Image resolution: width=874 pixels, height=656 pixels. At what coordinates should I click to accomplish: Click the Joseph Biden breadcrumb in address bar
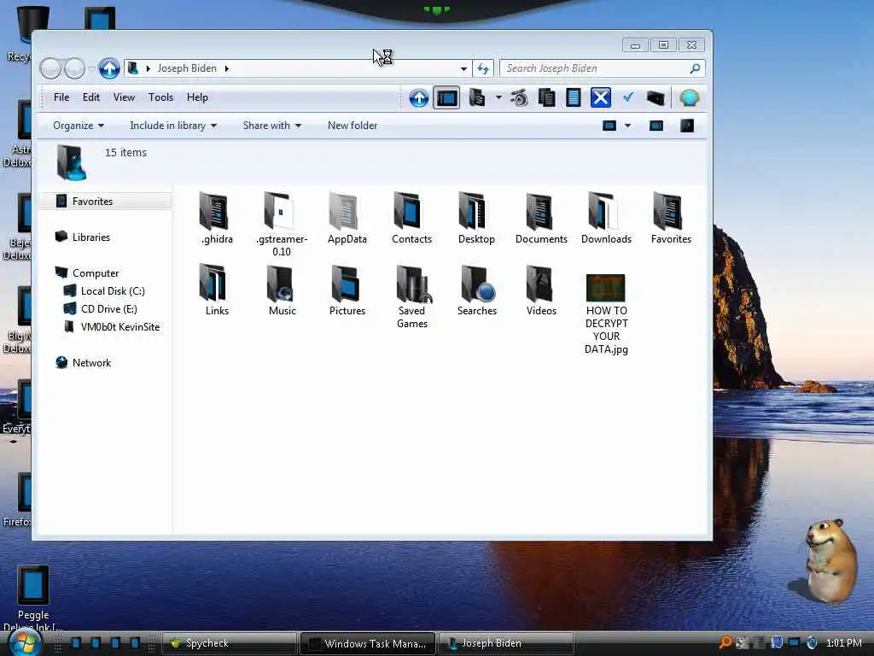tap(187, 68)
